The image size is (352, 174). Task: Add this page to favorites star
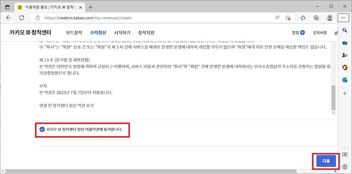point(288,18)
